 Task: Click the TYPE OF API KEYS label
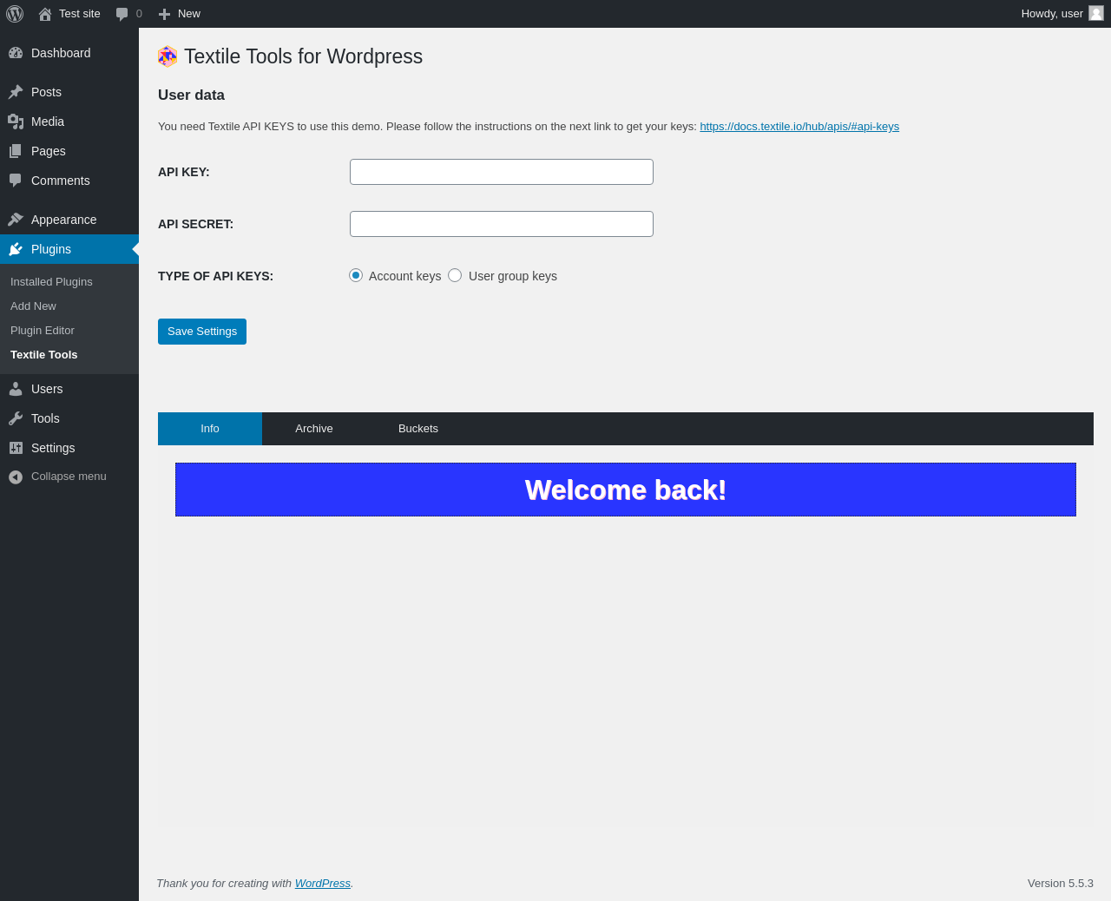[x=215, y=276]
